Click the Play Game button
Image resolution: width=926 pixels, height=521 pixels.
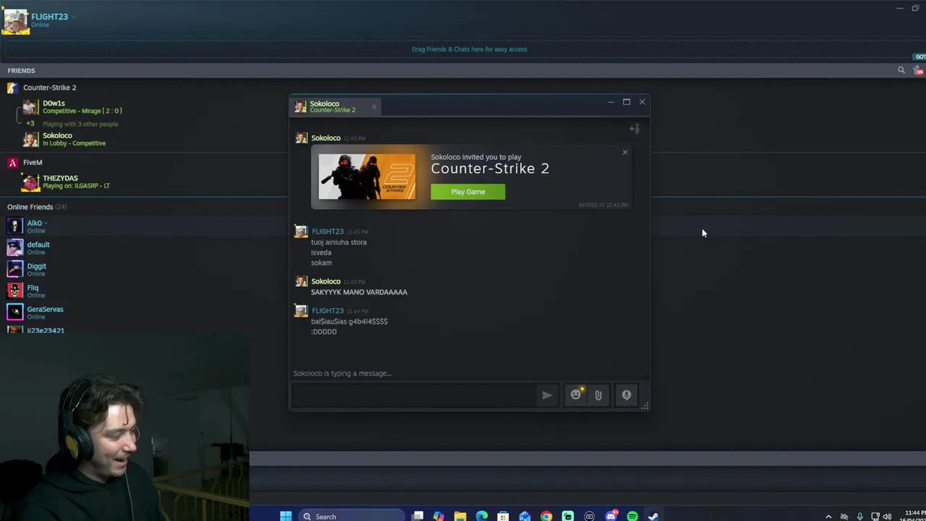468,192
